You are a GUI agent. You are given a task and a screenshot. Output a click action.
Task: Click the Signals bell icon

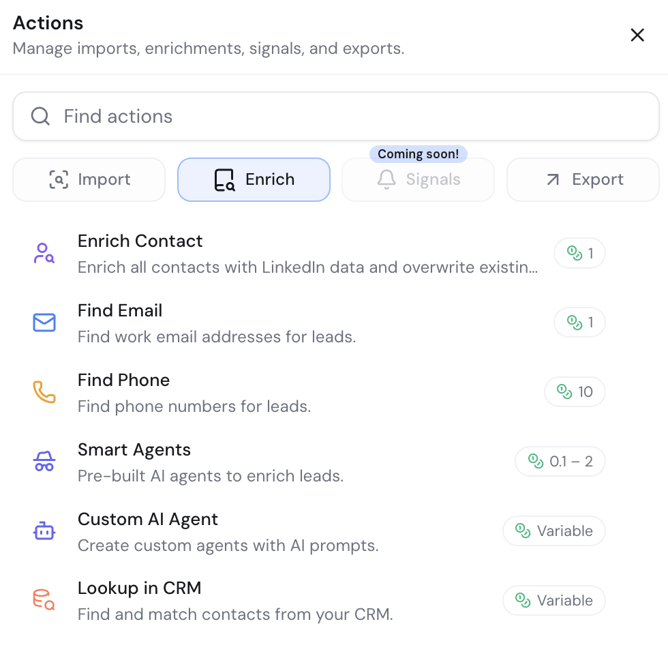[x=386, y=179]
